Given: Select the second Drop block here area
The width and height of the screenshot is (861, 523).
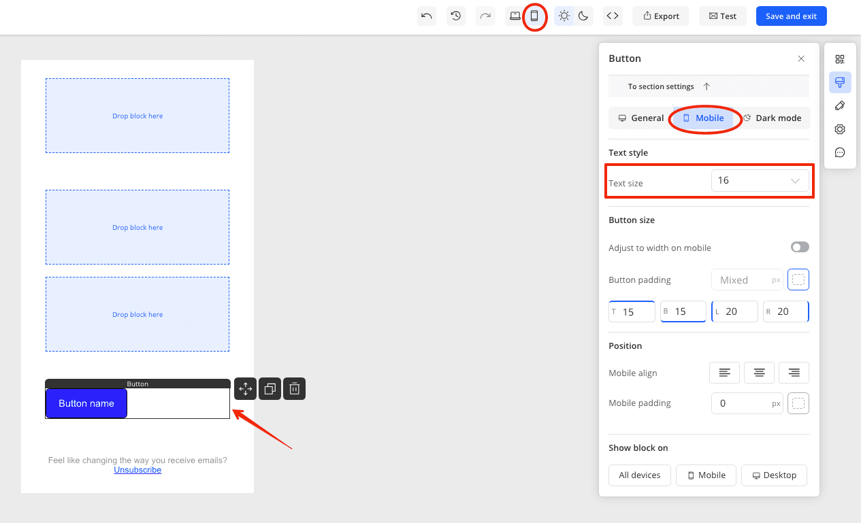Looking at the screenshot, I should pos(137,227).
